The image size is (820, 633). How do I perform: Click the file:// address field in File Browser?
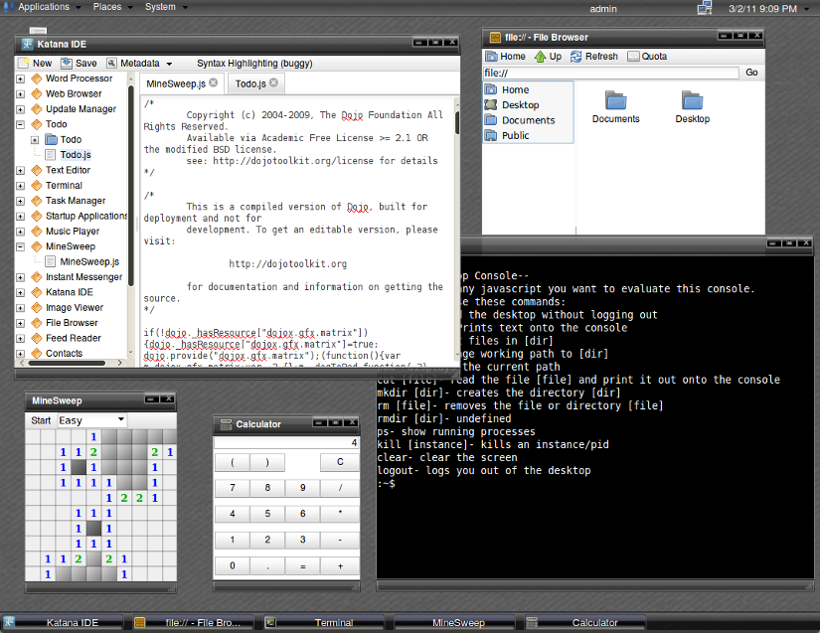point(610,73)
